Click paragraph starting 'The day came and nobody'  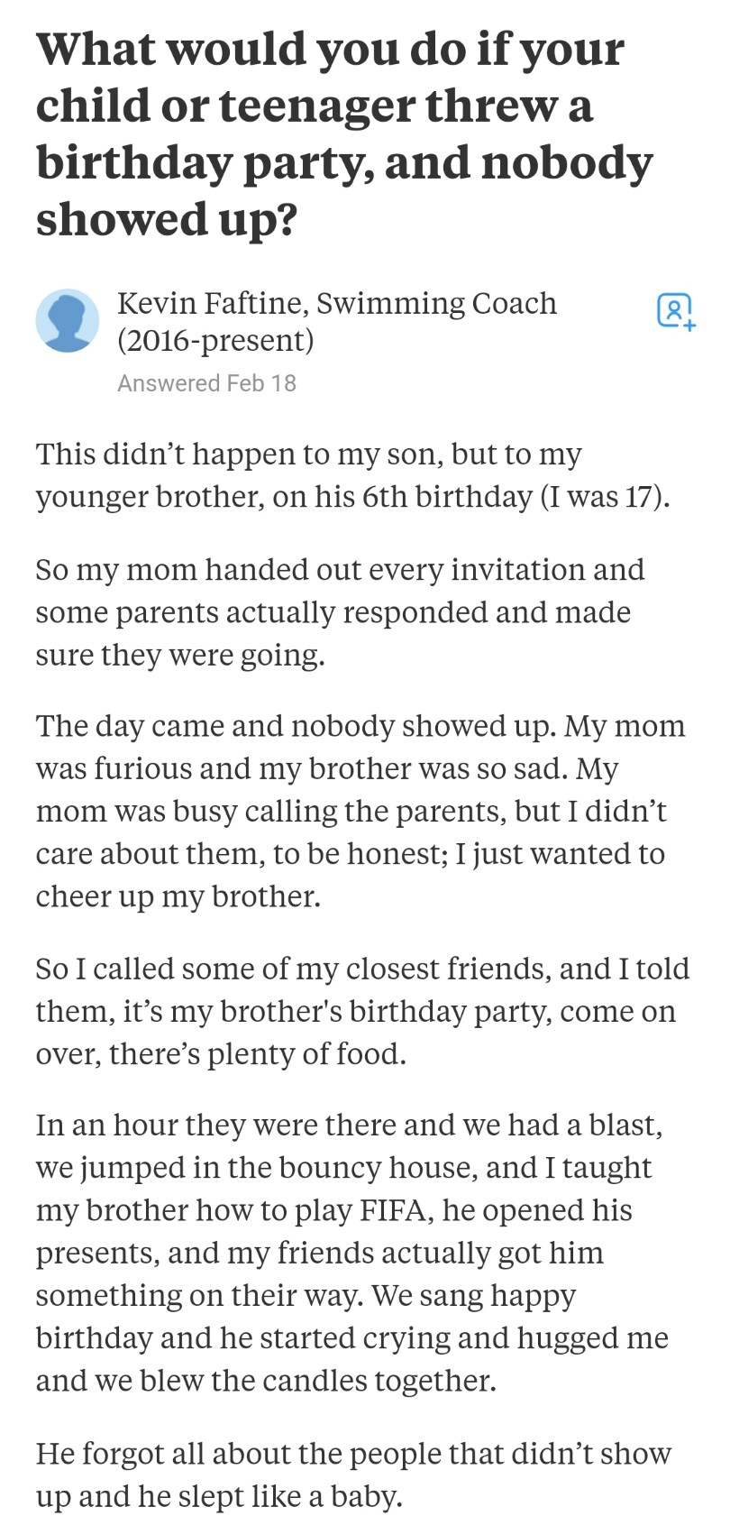360,811
